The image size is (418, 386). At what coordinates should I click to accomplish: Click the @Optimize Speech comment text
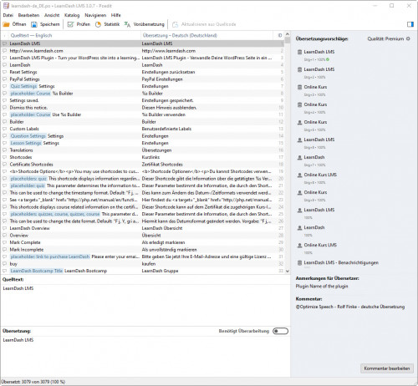tap(350, 307)
